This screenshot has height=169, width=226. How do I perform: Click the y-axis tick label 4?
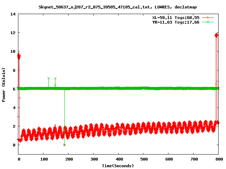point(14,108)
